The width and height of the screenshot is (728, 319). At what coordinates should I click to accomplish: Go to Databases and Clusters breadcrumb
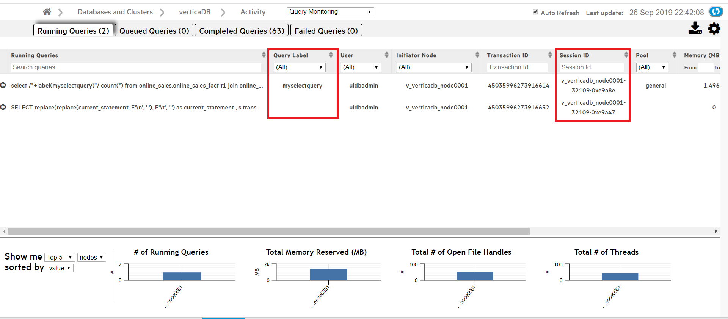[x=115, y=12]
